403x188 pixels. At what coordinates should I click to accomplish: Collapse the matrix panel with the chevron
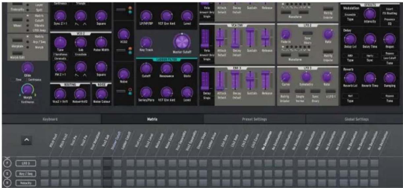[27, 140]
